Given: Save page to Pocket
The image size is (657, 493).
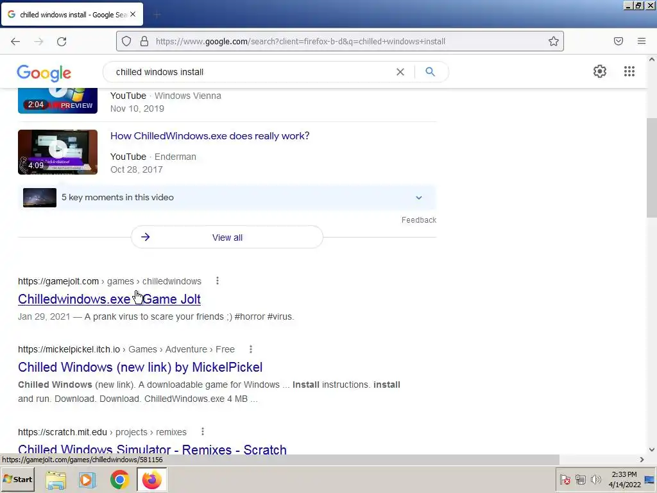Looking at the screenshot, I should pos(619,41).
